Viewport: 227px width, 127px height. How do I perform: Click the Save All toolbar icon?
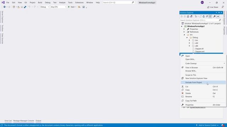point(25,7)
